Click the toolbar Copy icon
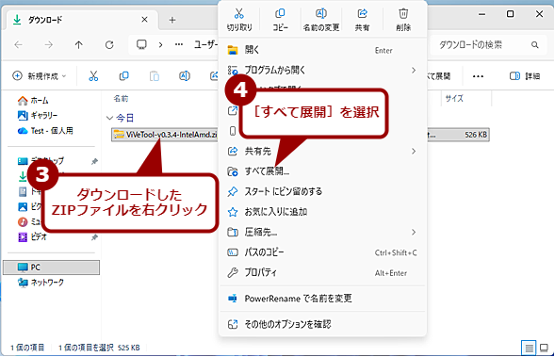This screenshot has height=357, width=555. [123, 76]
